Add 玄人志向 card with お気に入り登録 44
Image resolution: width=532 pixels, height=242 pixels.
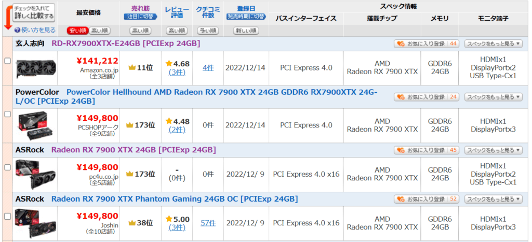[426, 44]
